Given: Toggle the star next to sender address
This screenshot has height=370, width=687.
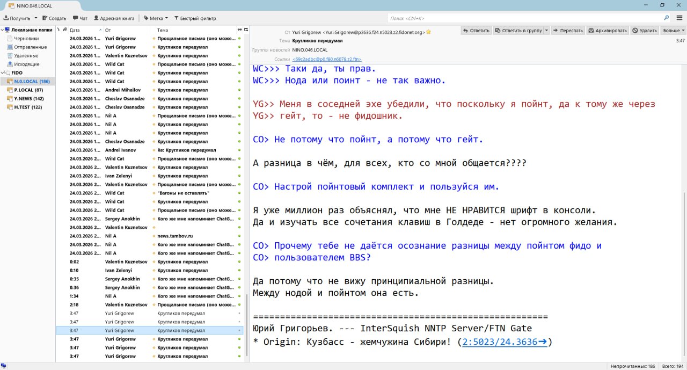Looking at the screenshot, I should pyautogui.click(x=428, y=32).
